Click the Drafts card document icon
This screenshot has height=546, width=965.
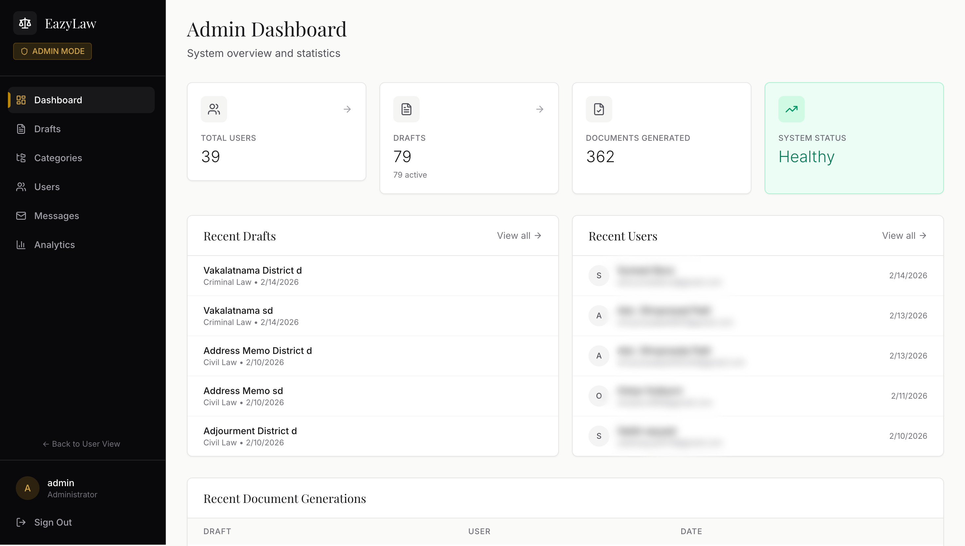406,109
